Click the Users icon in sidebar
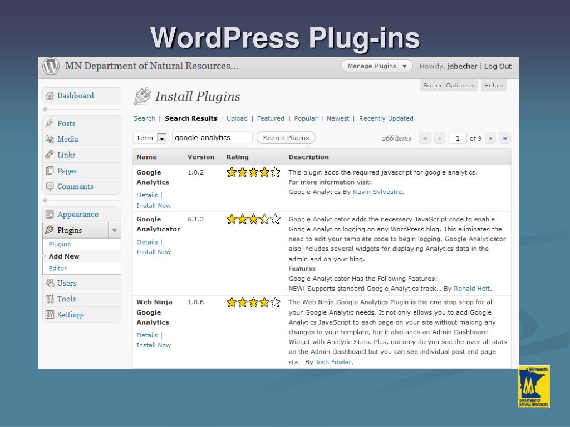 click(50, 283)
